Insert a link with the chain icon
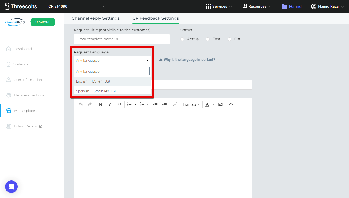349x198 pixels. pos(175,104)
